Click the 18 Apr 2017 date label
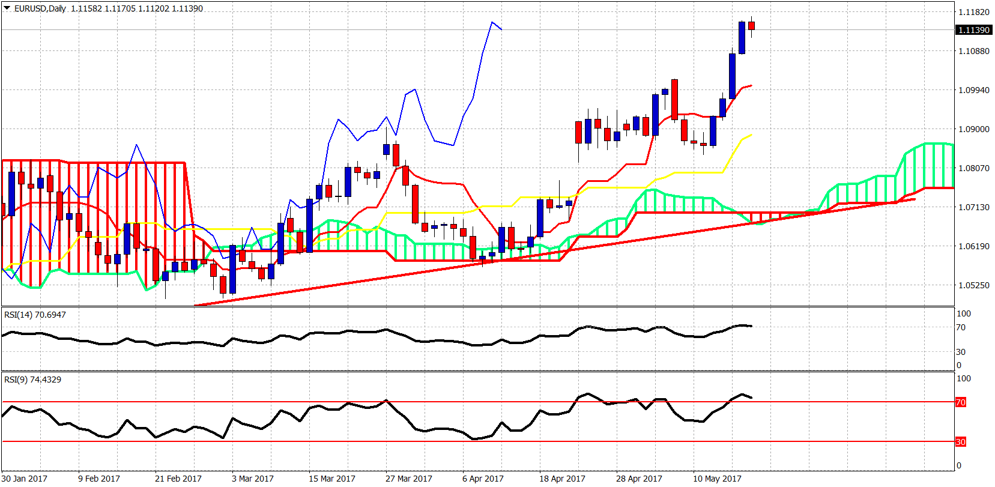 point(562,479)
